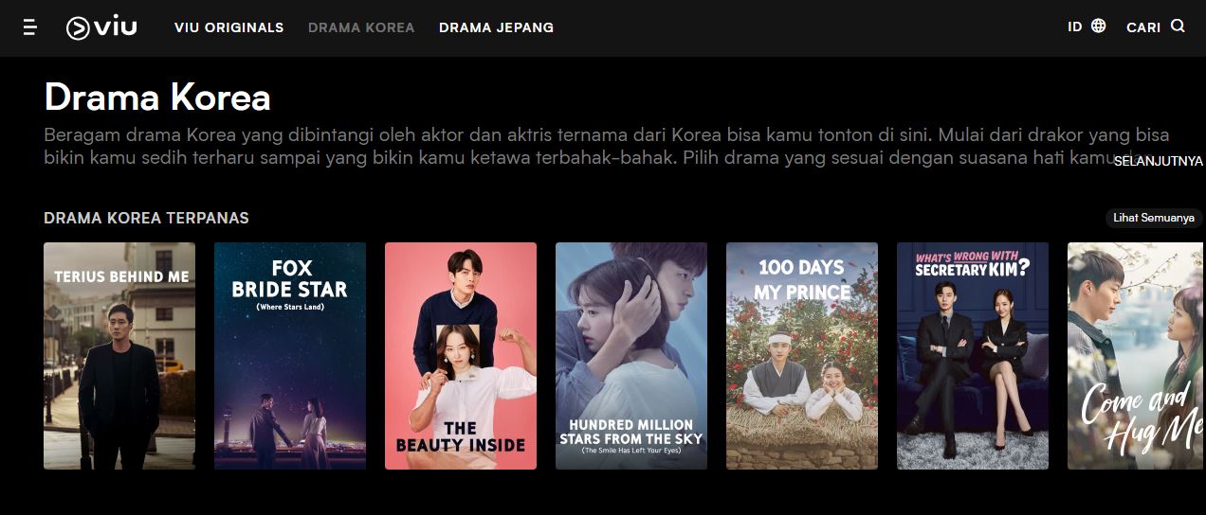Click the Viu logo

click(x=101, y=27)
